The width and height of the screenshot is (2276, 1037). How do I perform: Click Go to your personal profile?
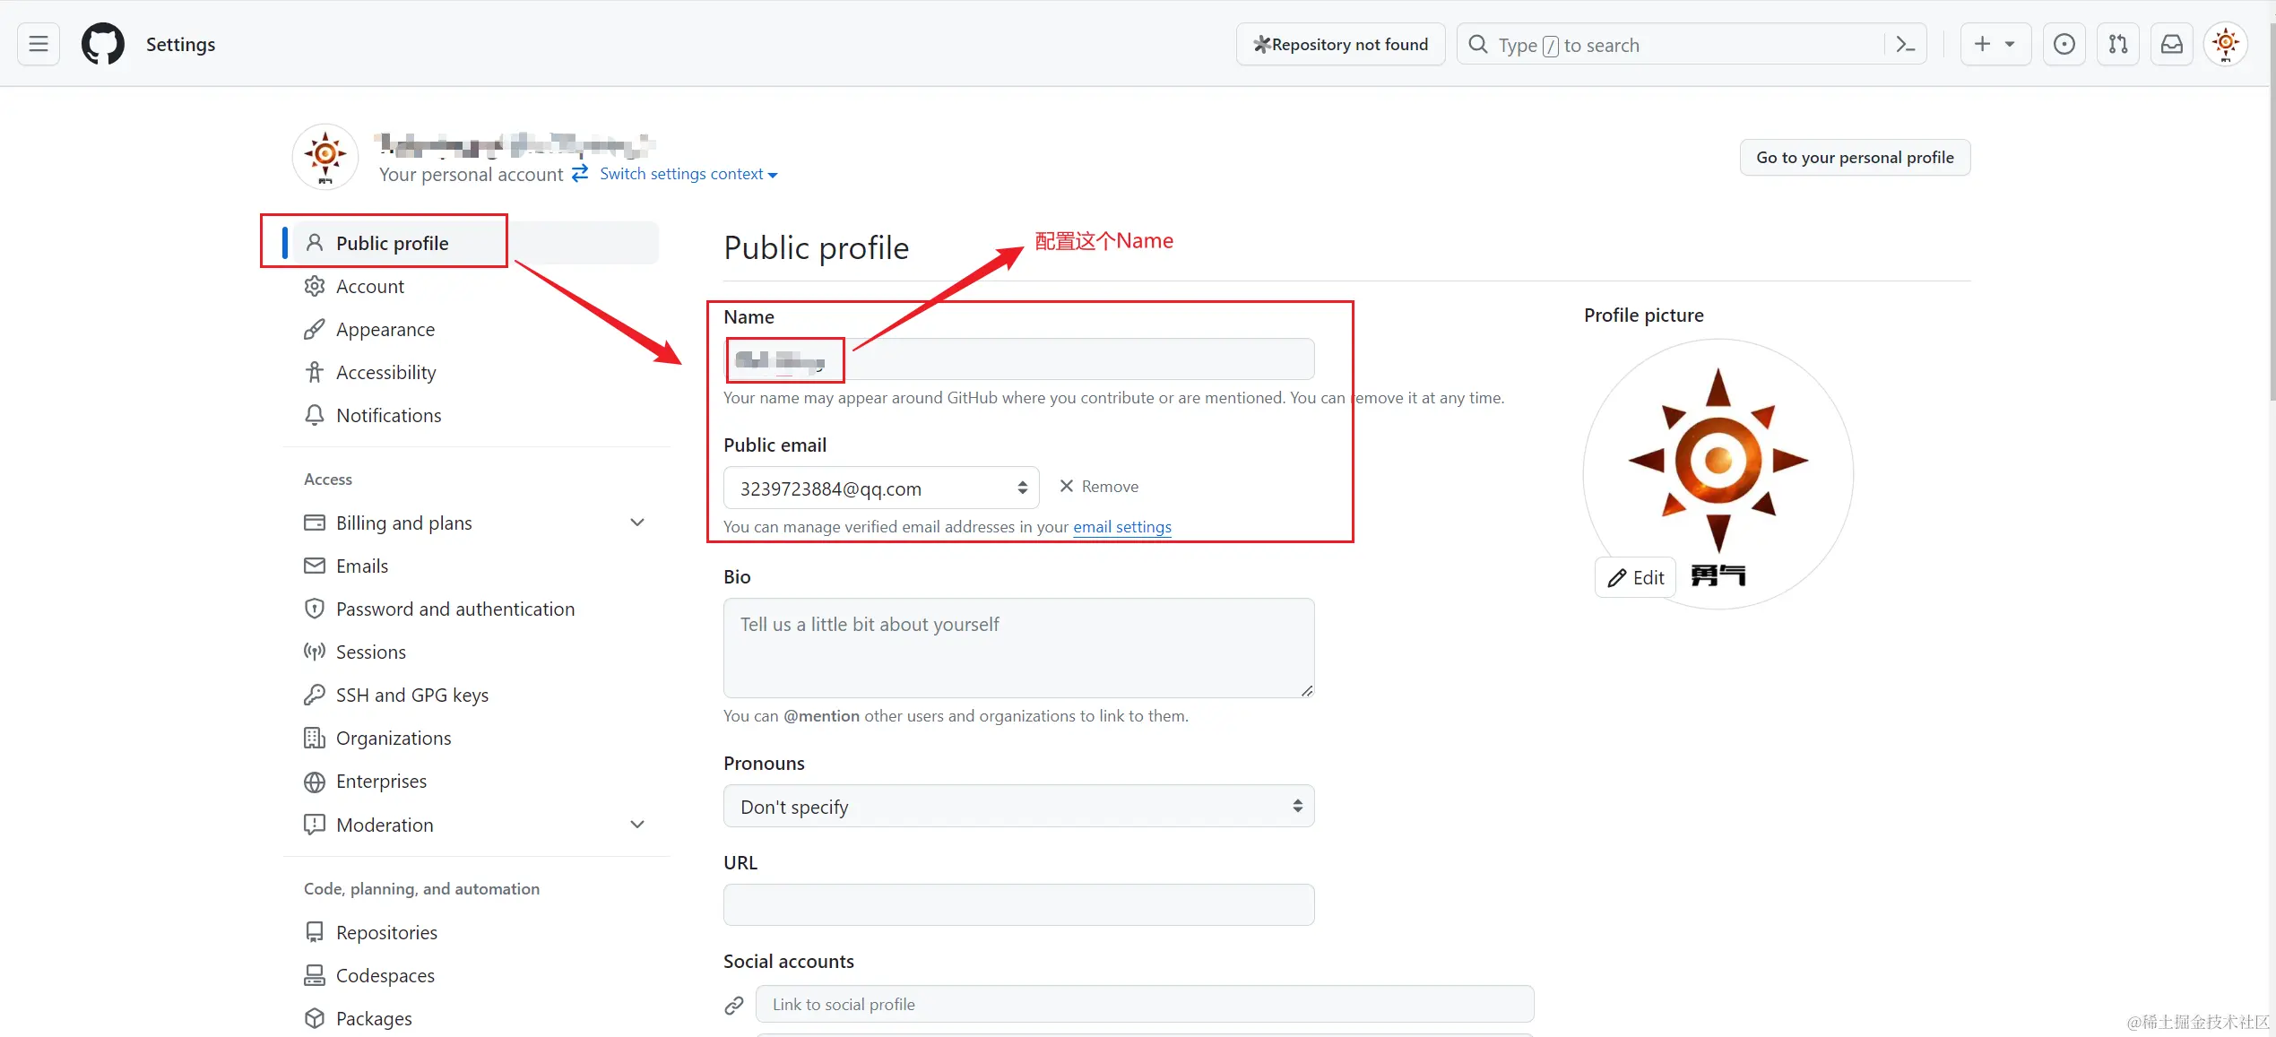click(x=1854, y=158)
